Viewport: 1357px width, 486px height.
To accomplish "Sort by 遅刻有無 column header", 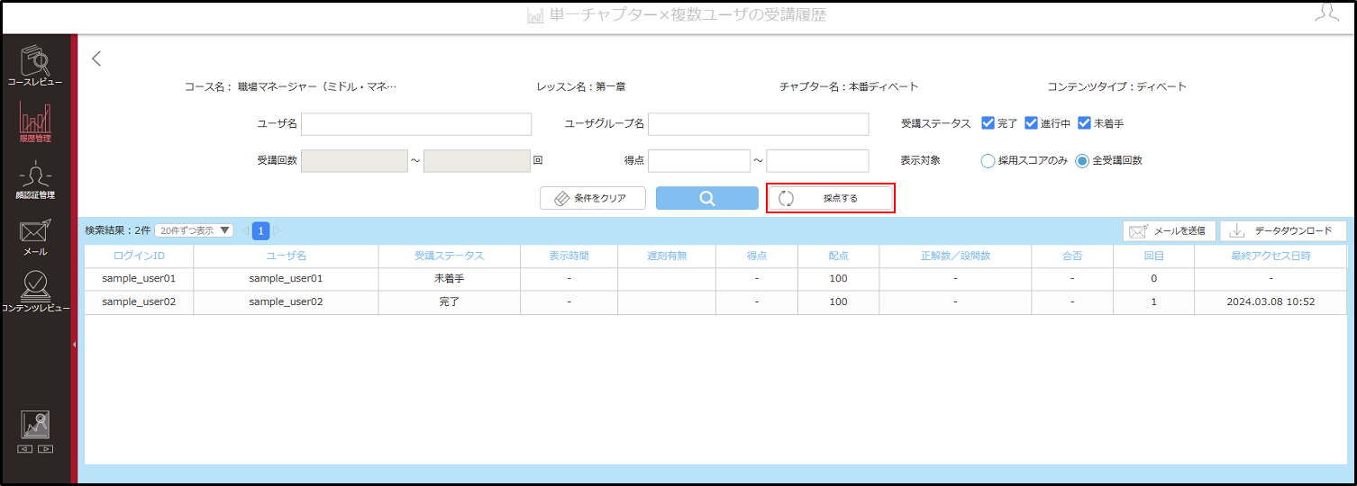I will [x=667, y=256].
